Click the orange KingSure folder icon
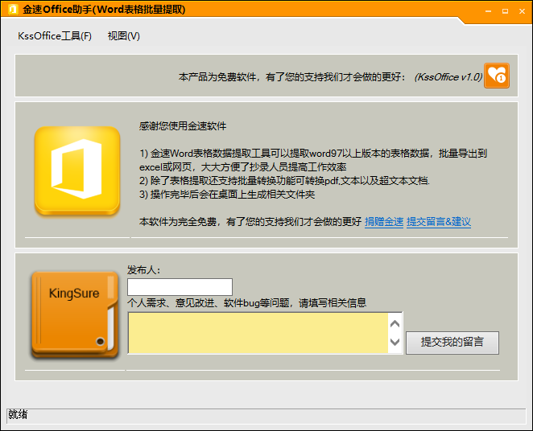The image size is (533, 431). click(x=75, y=315)
